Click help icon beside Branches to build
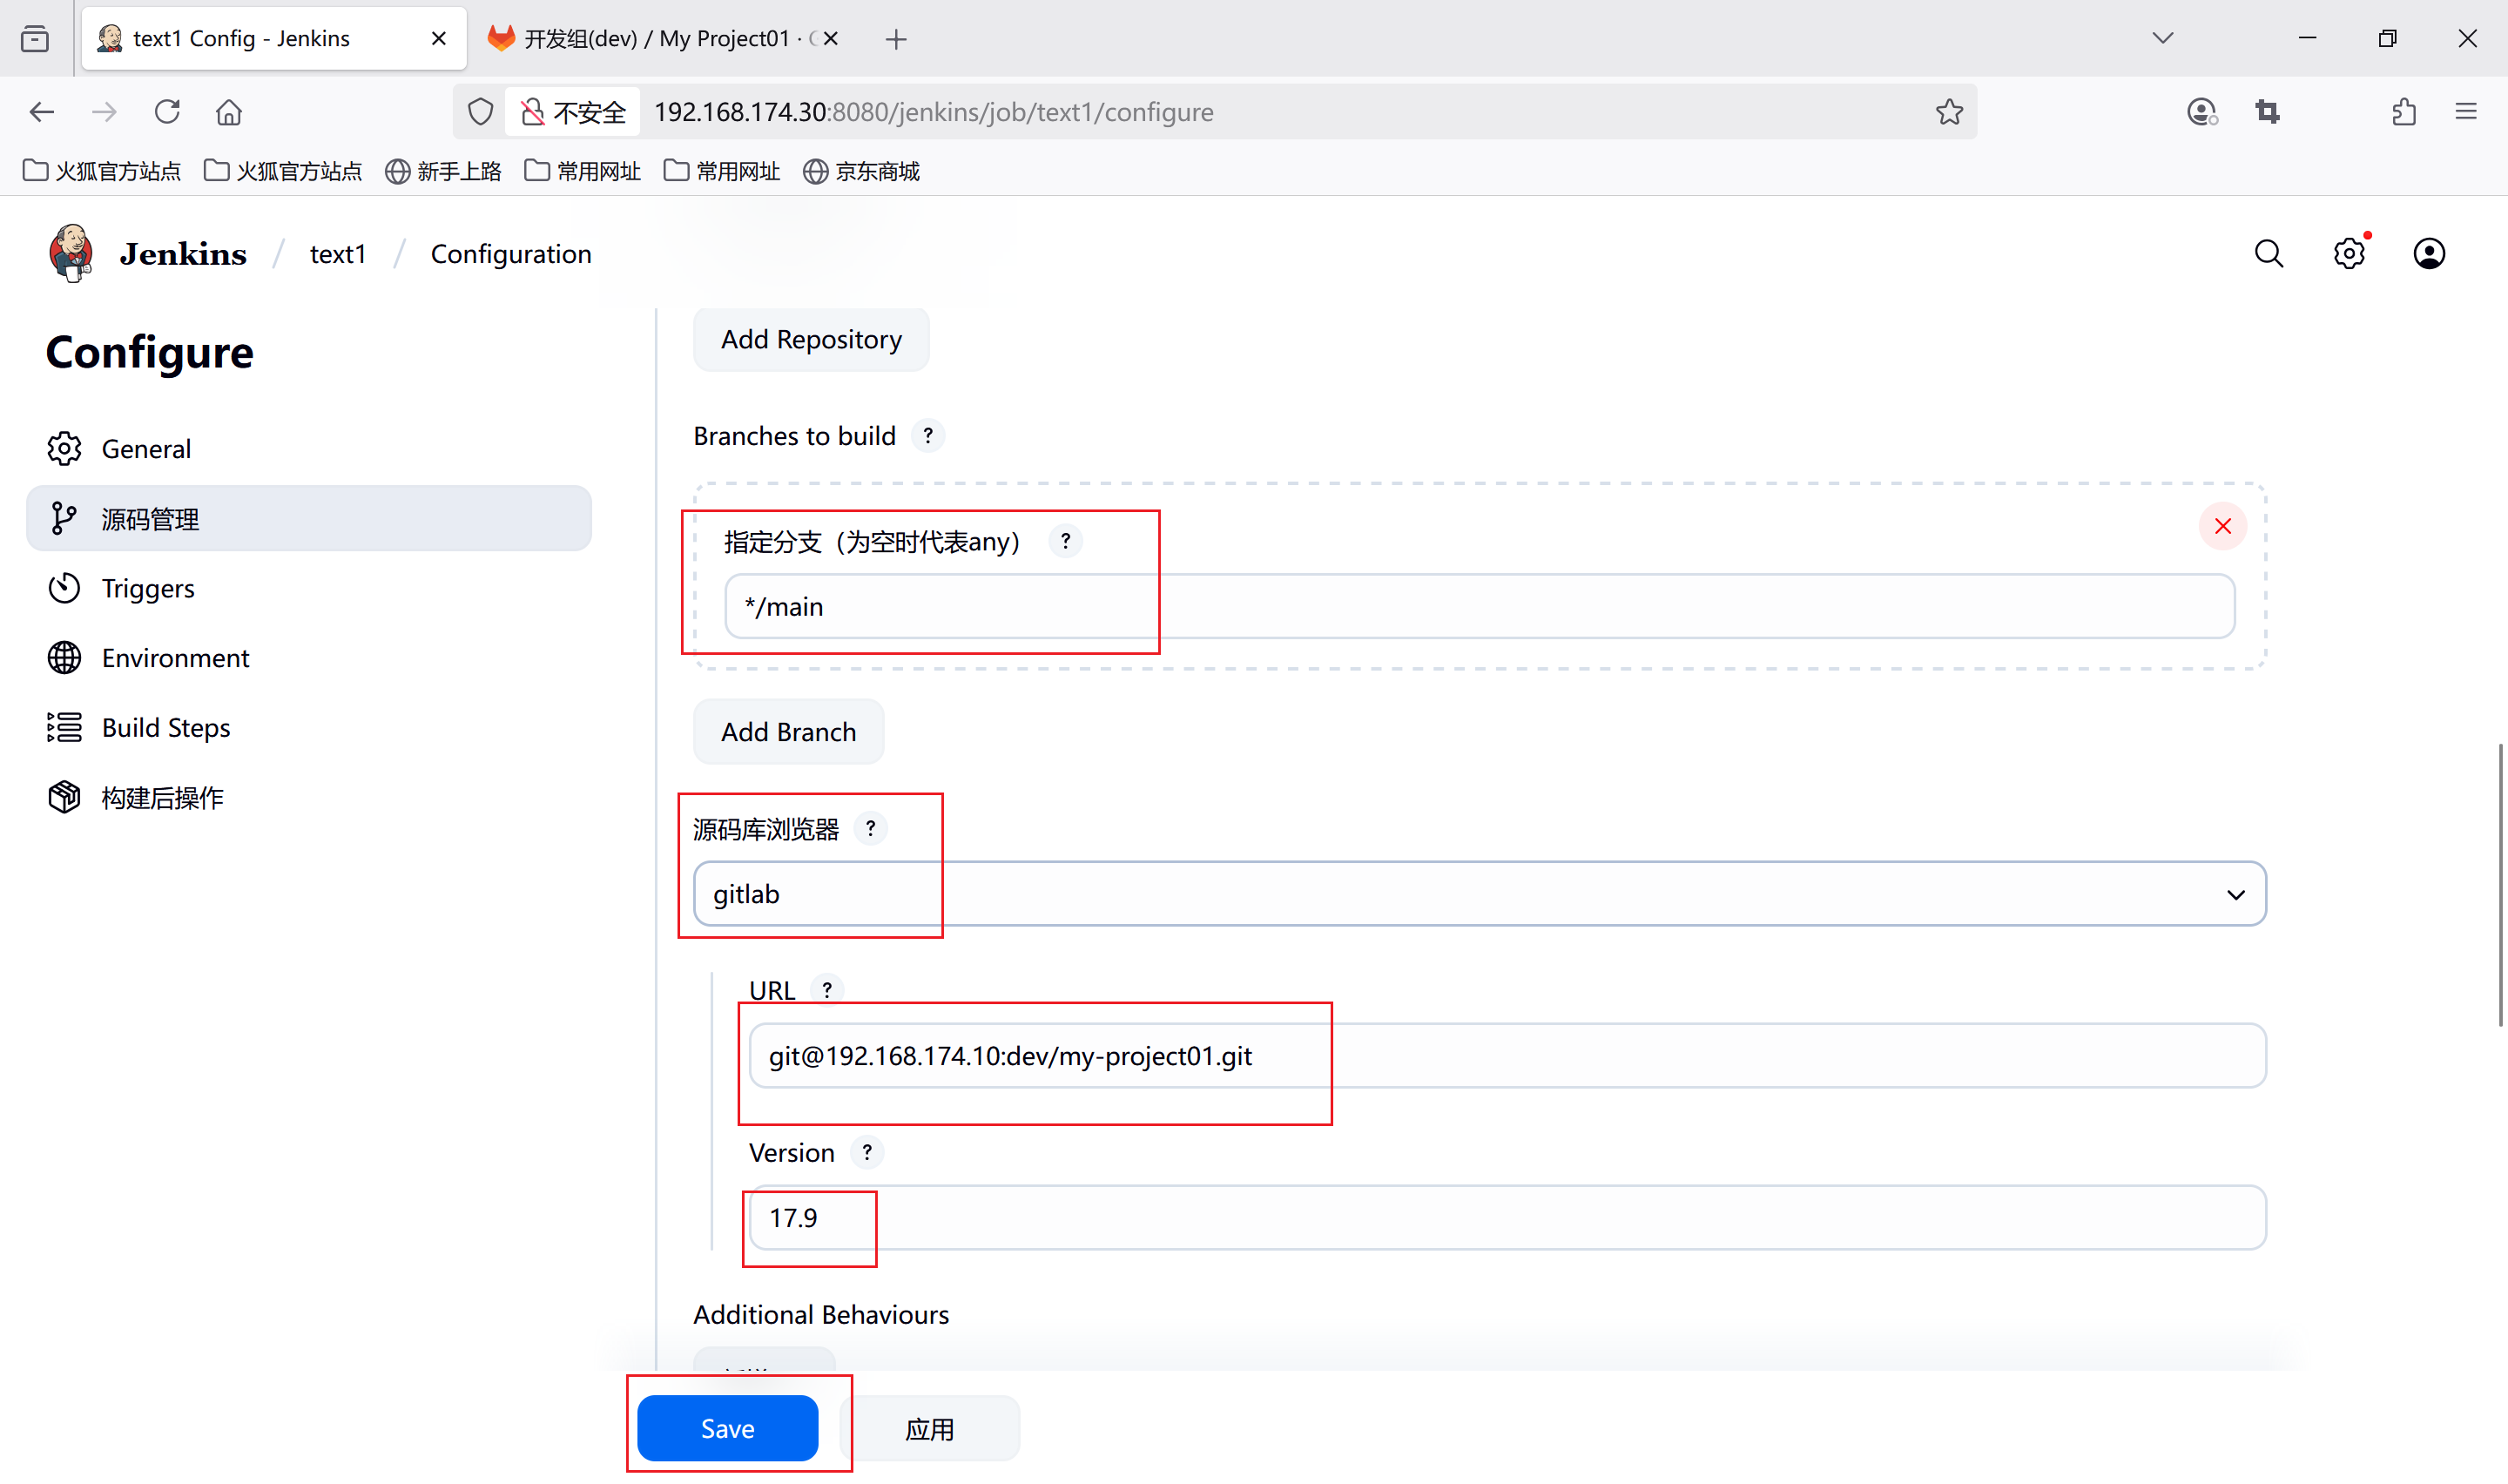Screen dimensions: 2508x1484 (x=927, y=436)
